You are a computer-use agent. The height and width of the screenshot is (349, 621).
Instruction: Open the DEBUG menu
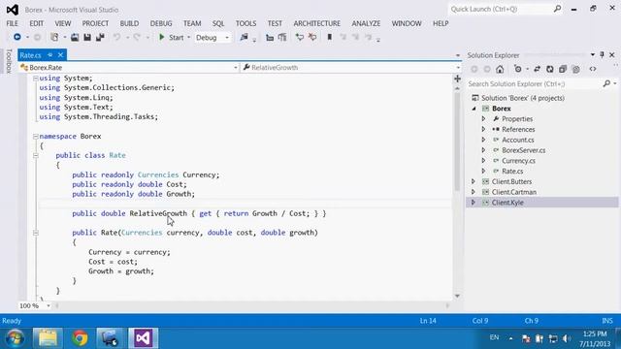[161, 23]
